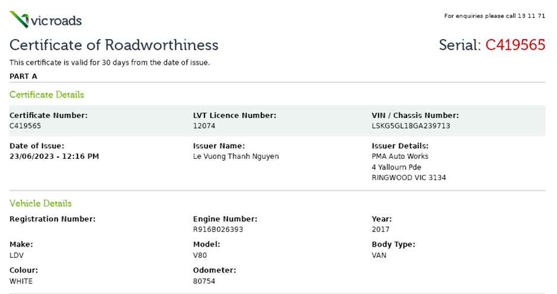Click the Certificate of Roadworthiness heading
557x294 pixels.
tap(114, 45)
